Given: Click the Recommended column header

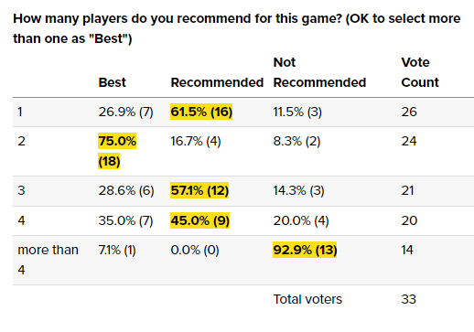Looking at the screenshot, I should point(217,82).
